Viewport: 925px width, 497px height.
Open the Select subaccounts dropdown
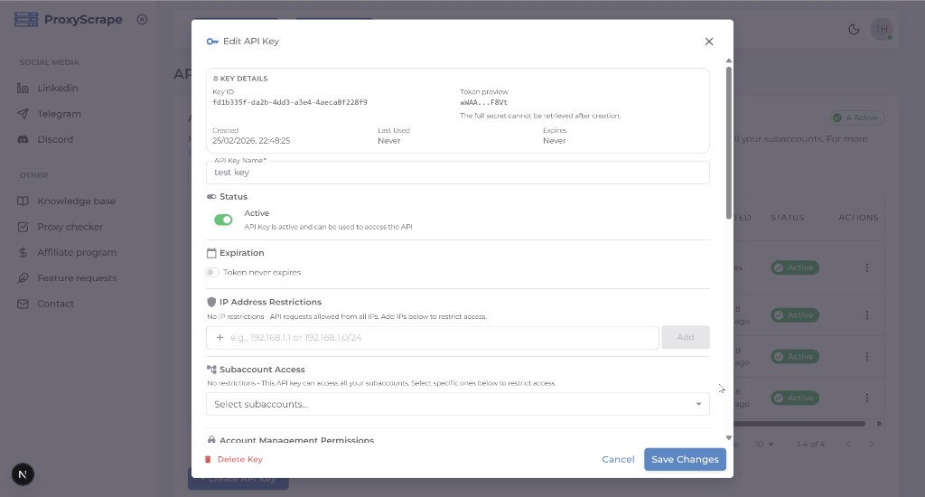(x=458, y=404)
